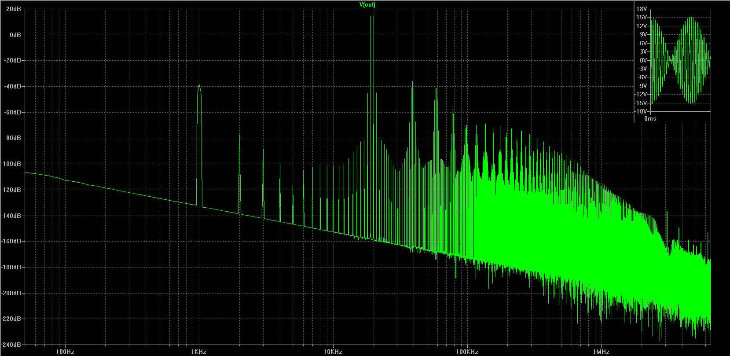
Task: Click the spectral peak at 1KHz
Action: [x=199, y=85]
